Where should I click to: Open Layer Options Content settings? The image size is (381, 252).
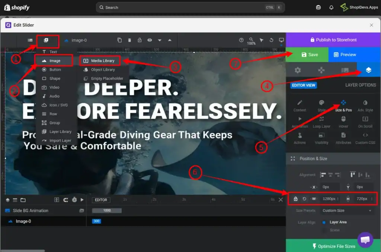pos(300,105)
